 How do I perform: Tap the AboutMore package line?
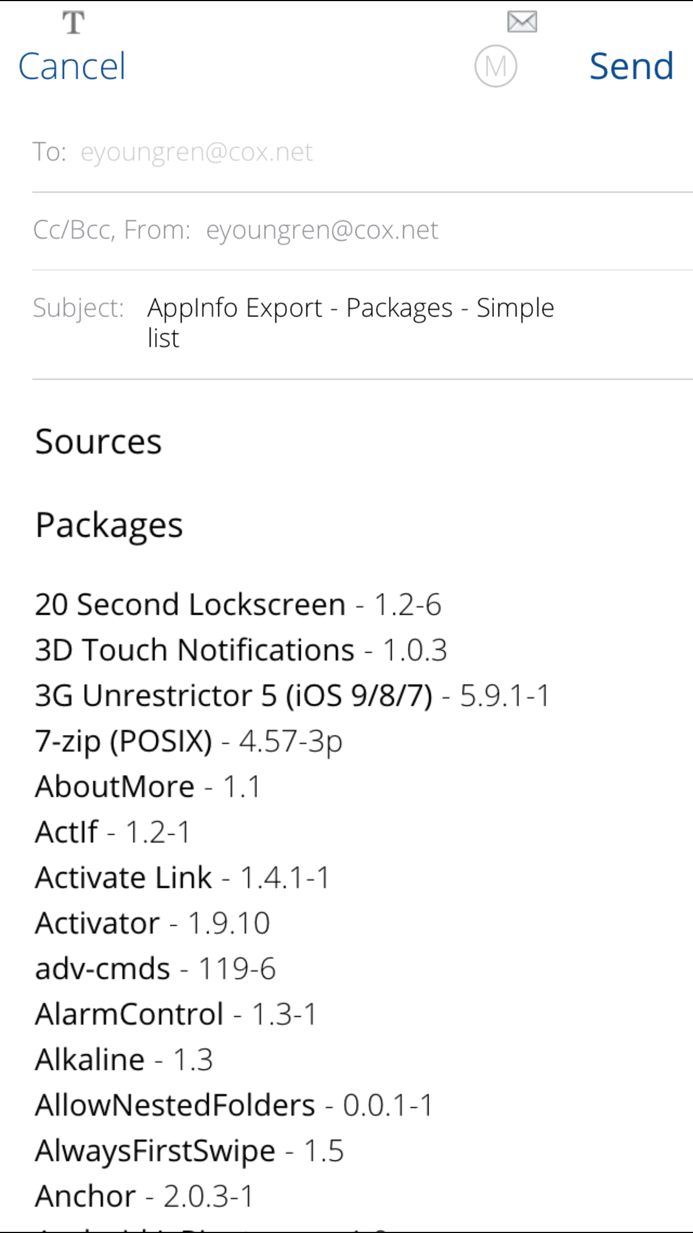[147, 787]
